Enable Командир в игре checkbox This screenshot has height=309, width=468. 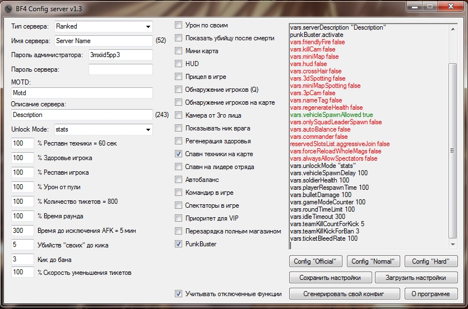178,193
